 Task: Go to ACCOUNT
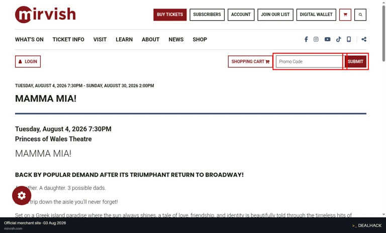[241, 15]
